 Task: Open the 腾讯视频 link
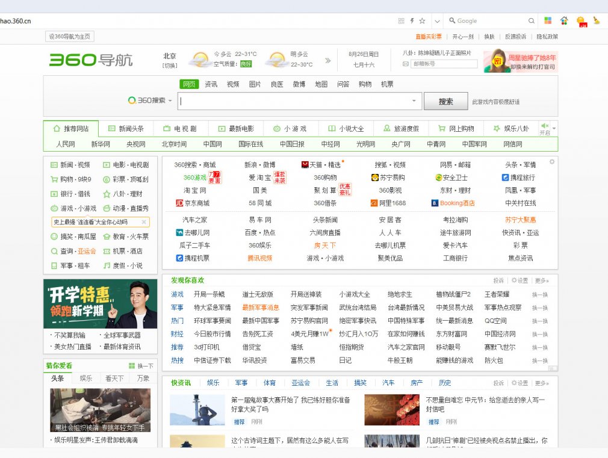(x=260, y=258)
